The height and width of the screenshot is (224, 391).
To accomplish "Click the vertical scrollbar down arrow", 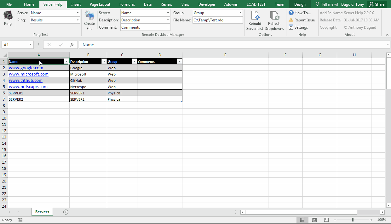I will point(388,205).
